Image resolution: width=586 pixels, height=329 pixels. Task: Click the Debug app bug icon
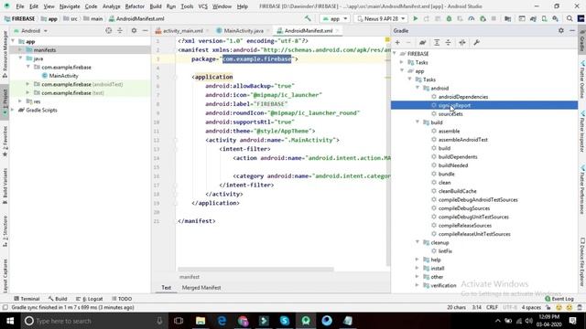coord(449,18)
